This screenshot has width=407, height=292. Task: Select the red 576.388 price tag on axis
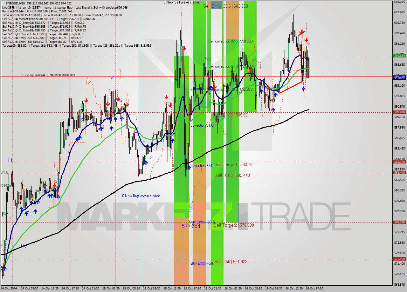[399, 222]
